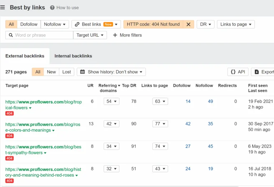The height and width of the screenshot is (187, 274).
Task: Open the 43 links to page dropdown
Action: [x=160, y=169]
